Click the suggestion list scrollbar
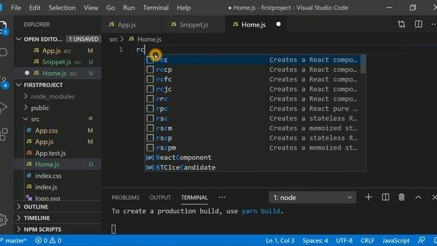 [363, 64]
